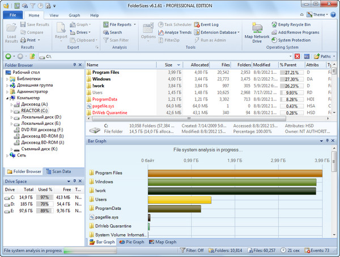
Task: Switch to the Pie Graph tab
Action: [133, 242]
